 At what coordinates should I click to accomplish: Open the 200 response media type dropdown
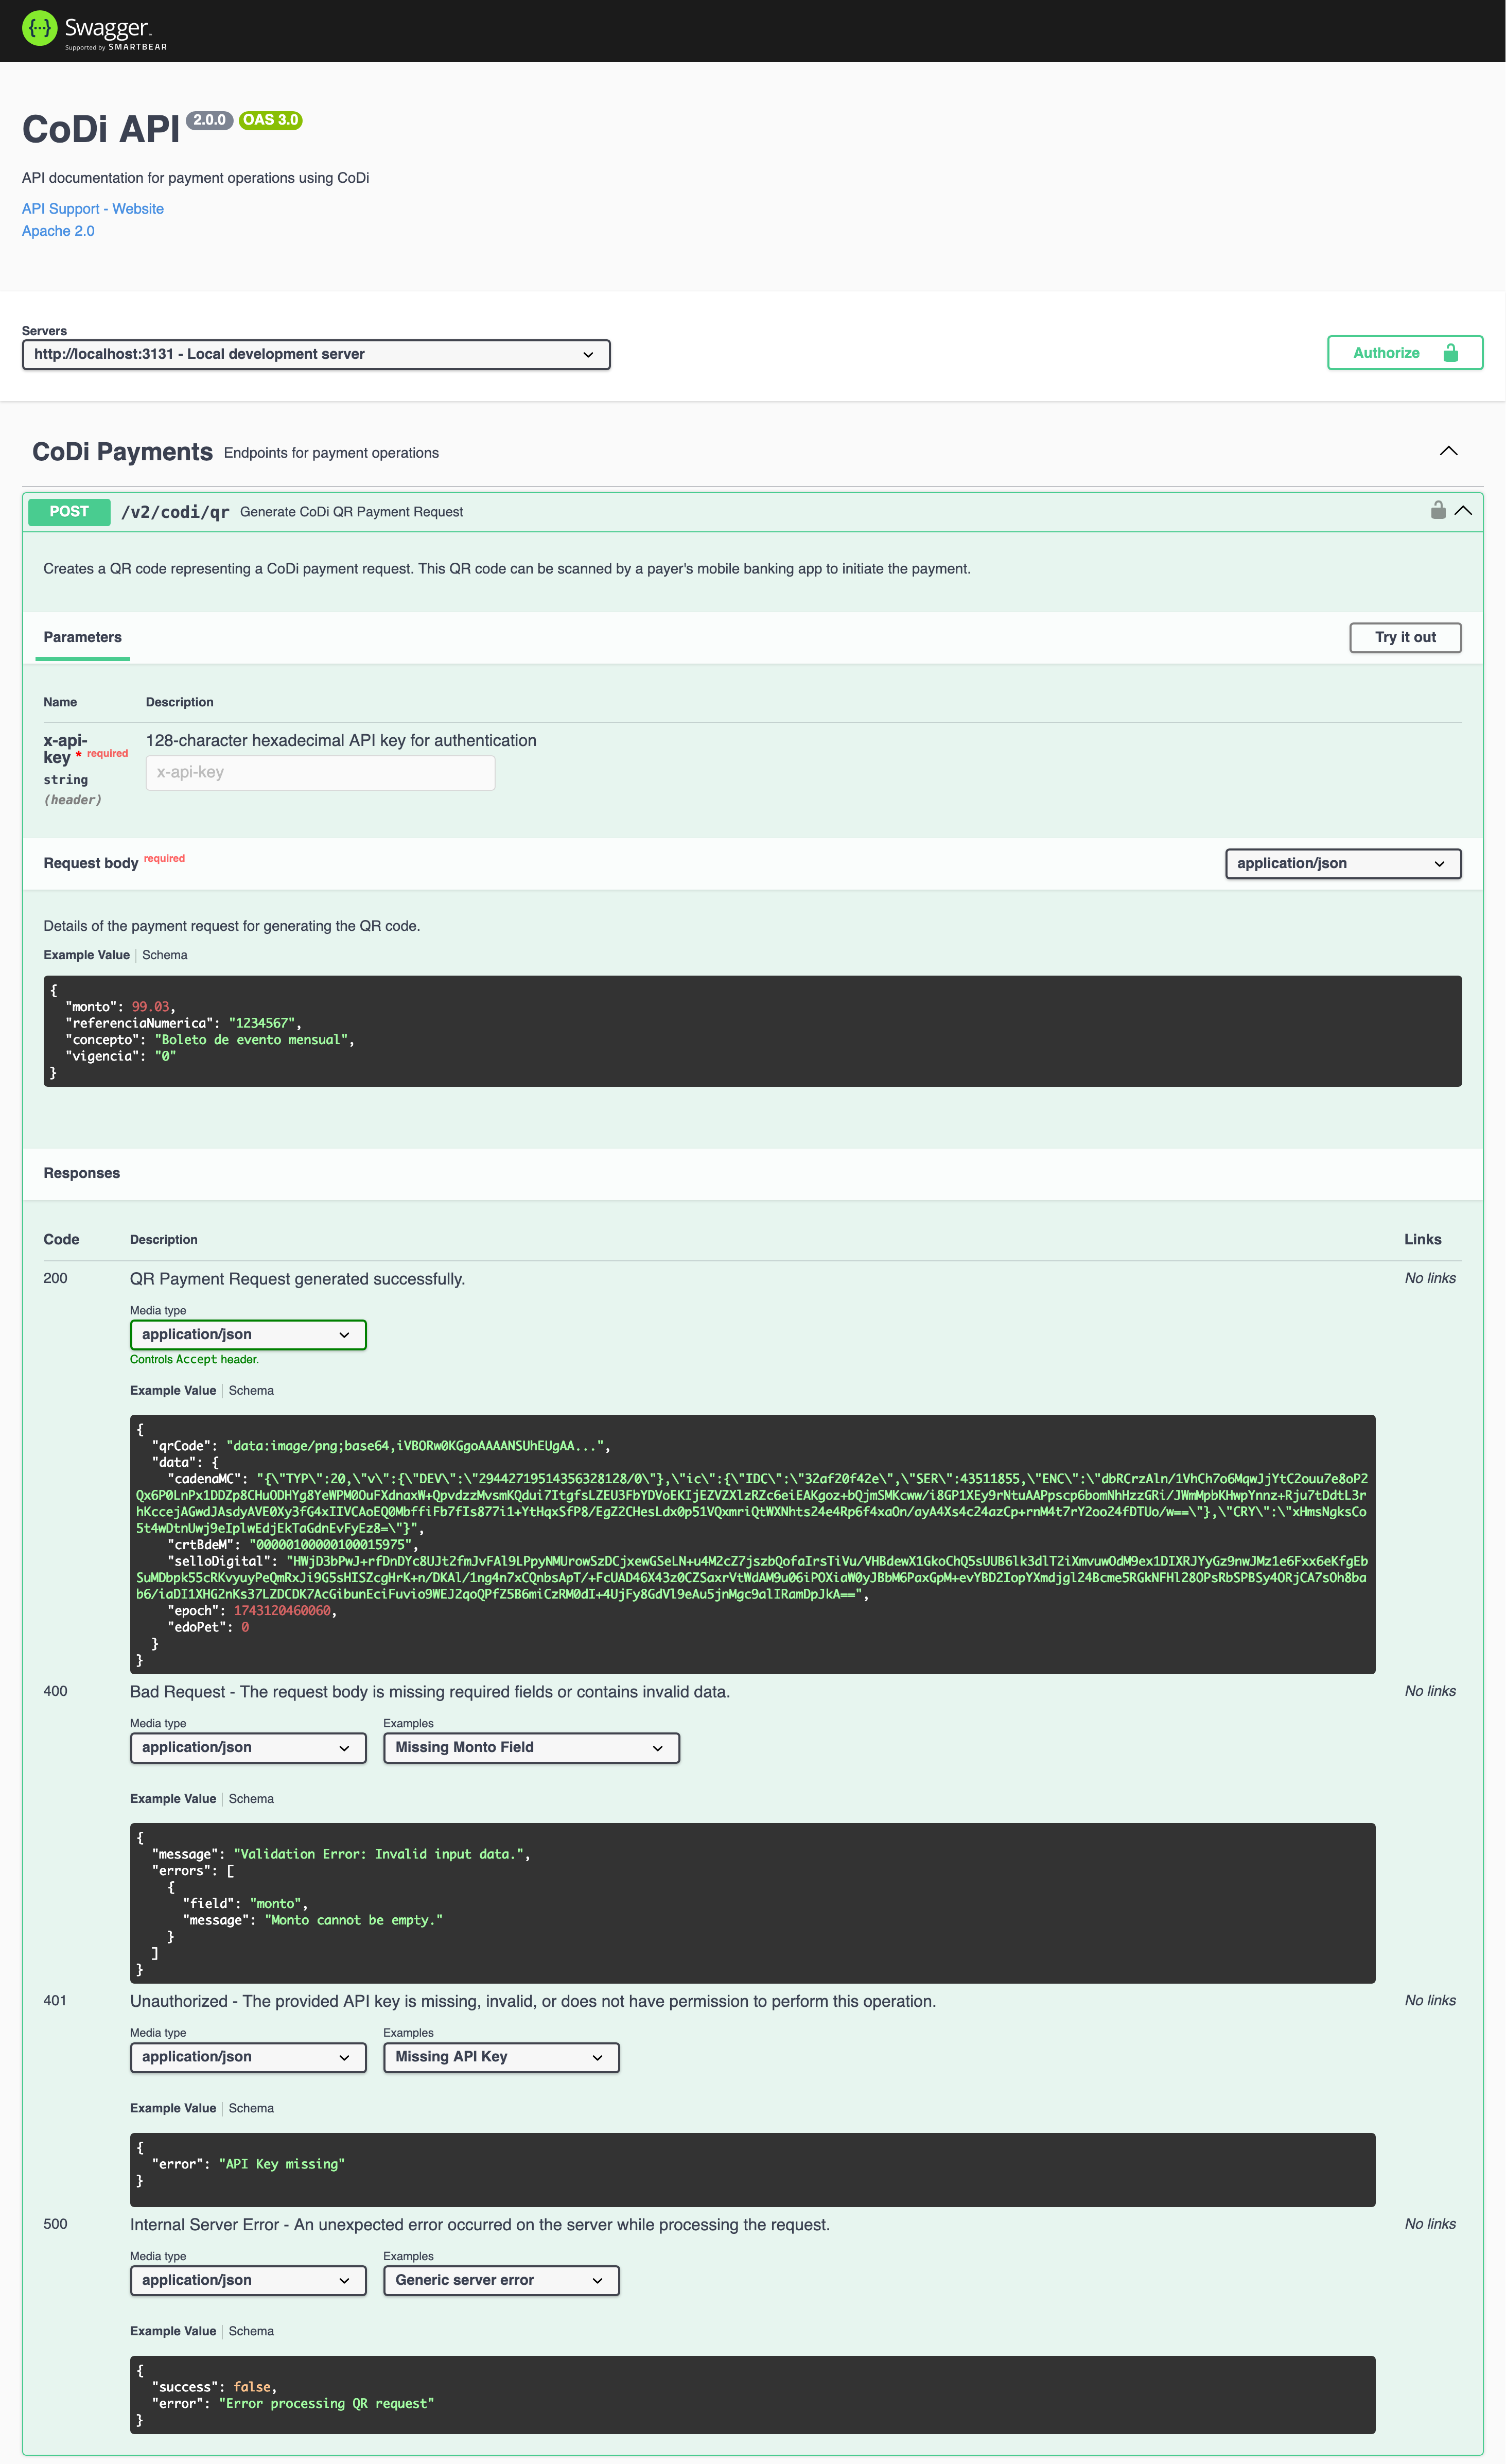(247, 1334)
